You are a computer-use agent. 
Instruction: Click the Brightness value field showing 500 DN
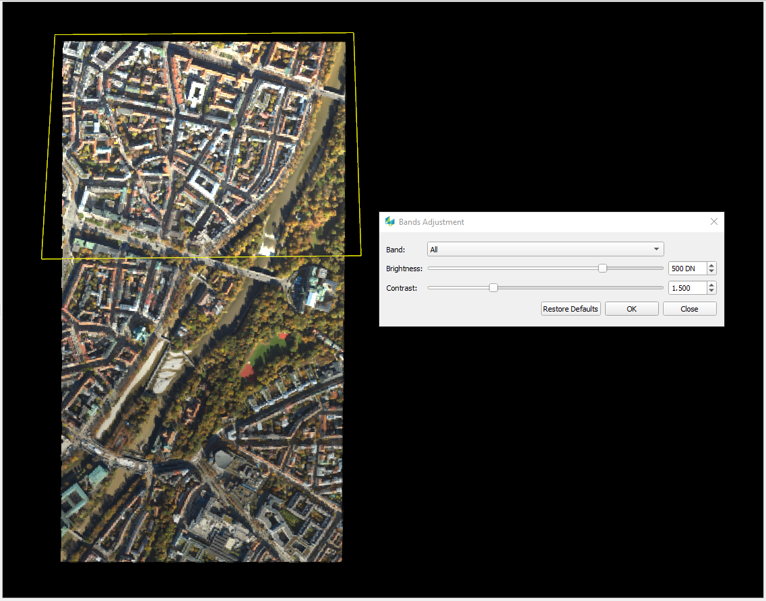coord(687,269)
